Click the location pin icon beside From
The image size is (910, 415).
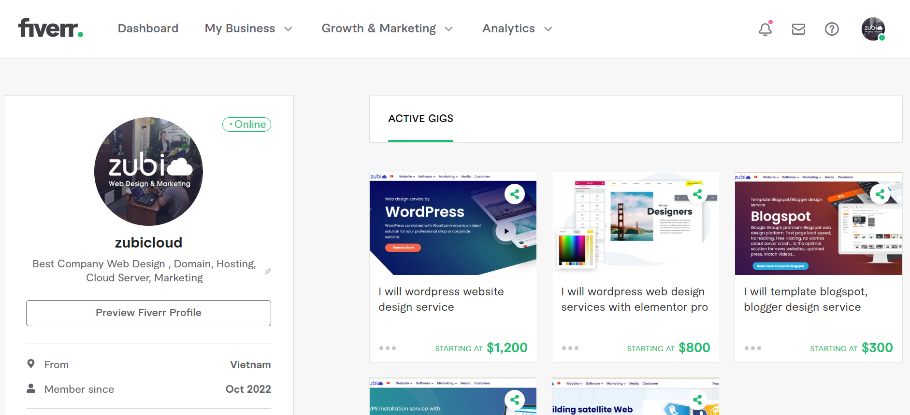point(31,364)
